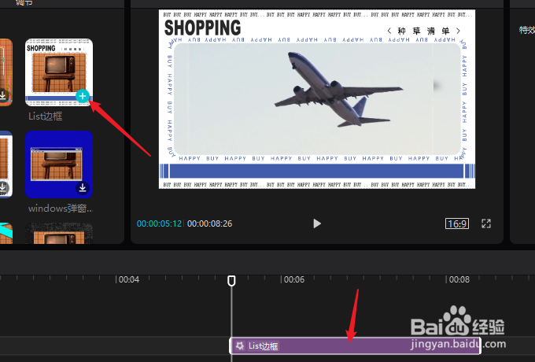Add the List边框 effect with the plus icon

point(83,96)
